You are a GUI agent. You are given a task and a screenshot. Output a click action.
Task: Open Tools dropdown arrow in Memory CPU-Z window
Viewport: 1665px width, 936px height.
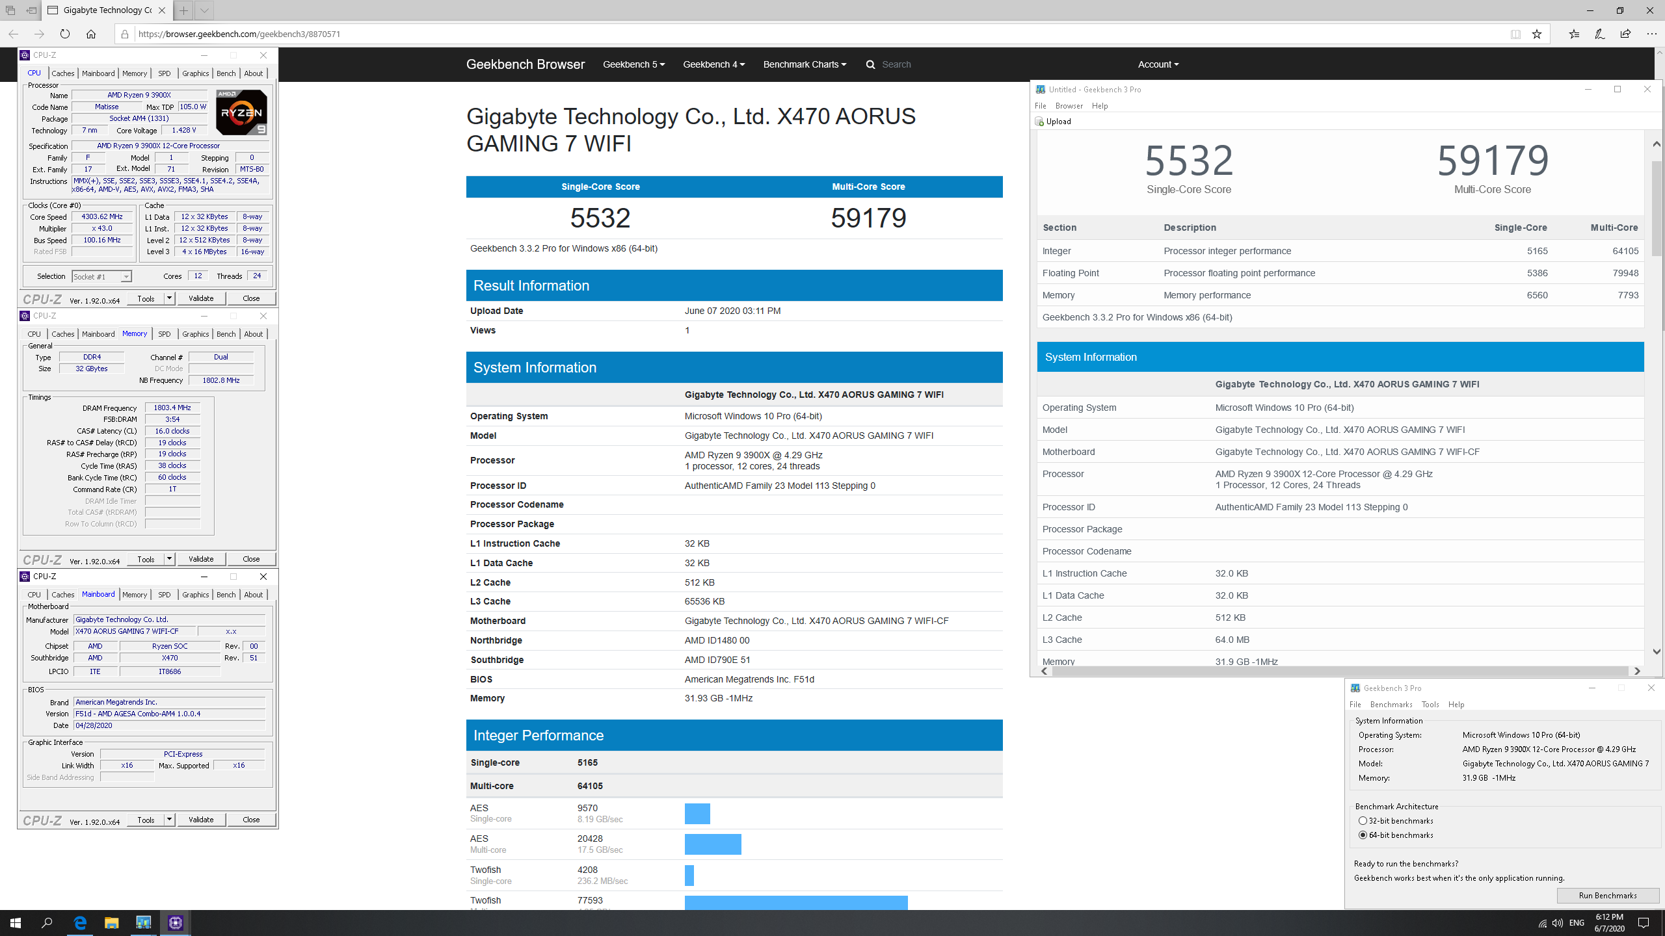pos(169,559)
